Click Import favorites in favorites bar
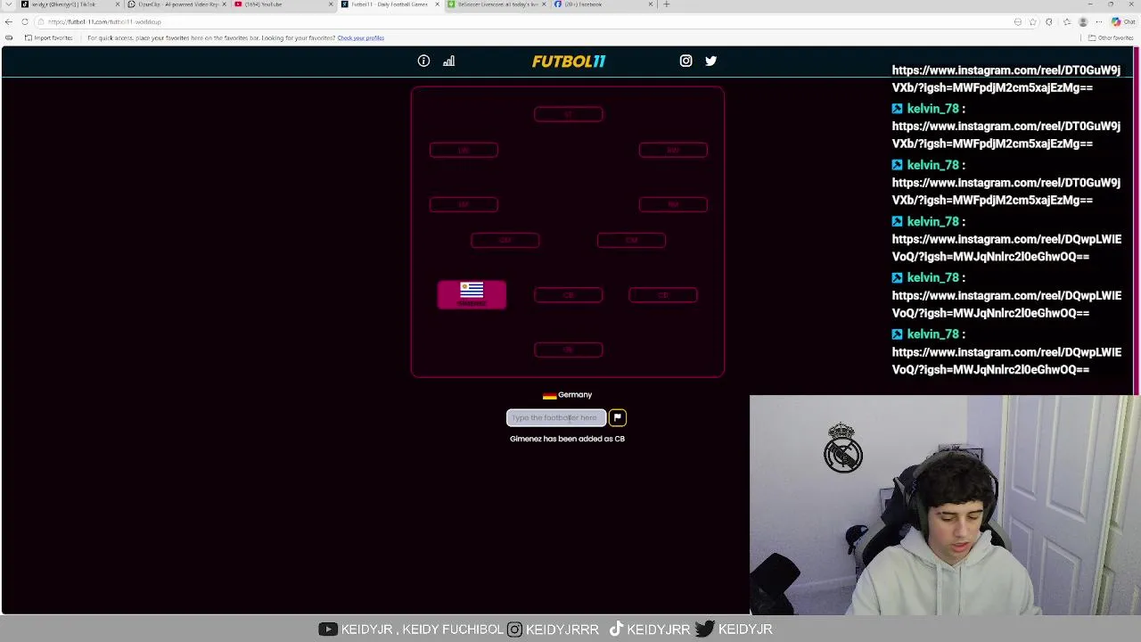 (49, 38)
